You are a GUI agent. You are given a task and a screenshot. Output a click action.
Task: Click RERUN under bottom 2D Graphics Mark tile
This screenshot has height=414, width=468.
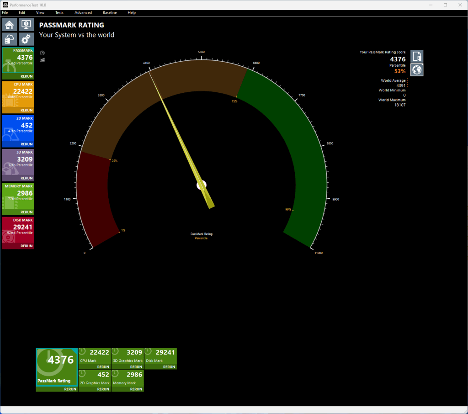coord(103,389)
